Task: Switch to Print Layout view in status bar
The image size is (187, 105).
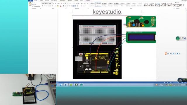Action: click(168, 82)
